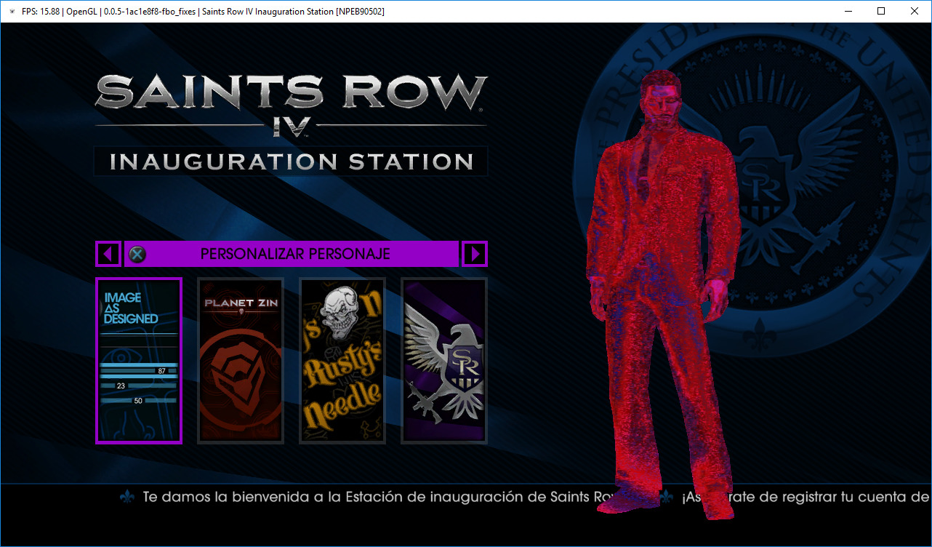Select the Personalizar Personaje banner
Viewport: 932px width, 547px height.
[x=292, y=254]
